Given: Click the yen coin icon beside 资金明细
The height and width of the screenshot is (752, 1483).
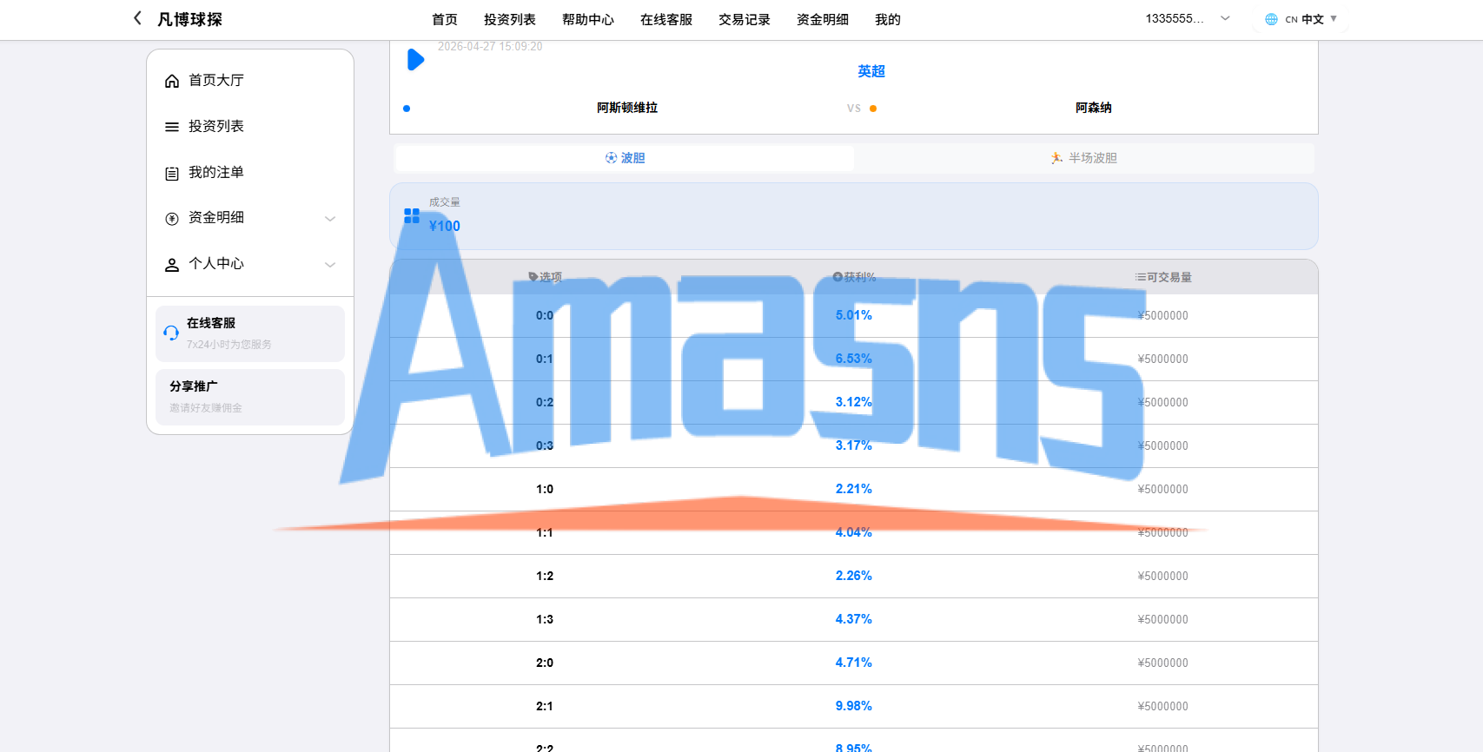Looking at the screenshot, I should (x=172, y=219).
